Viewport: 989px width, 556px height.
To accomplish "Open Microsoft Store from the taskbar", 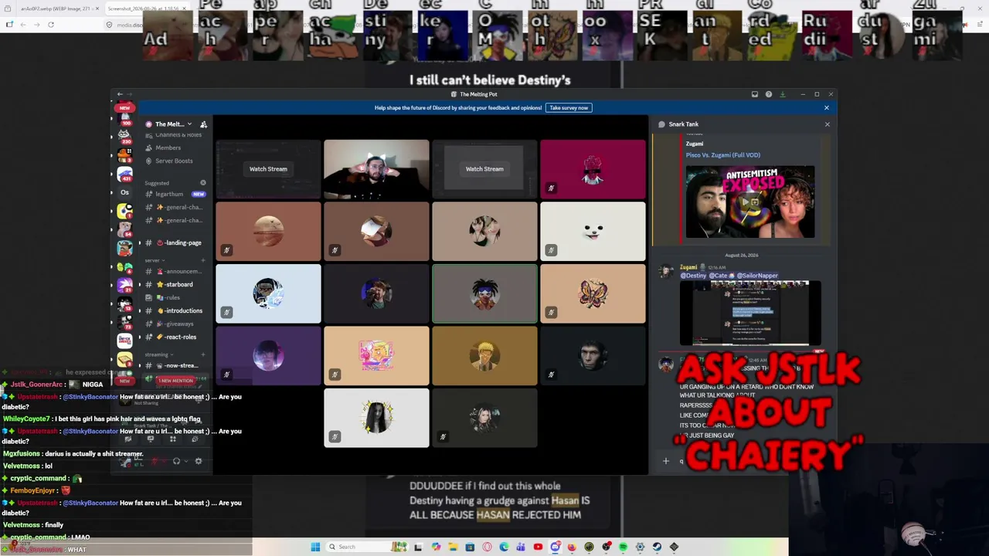I will click(x=470, y=547).
